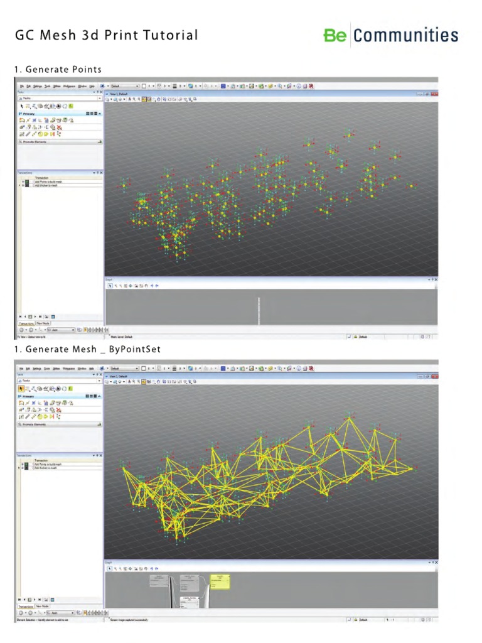
Task: Collapse the Primary section in the Generate Mesh window
Action: coord(100,396)
